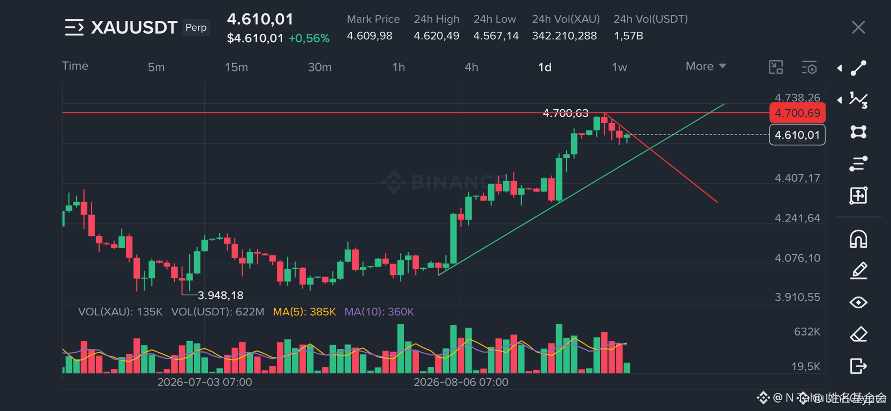Expand the line tool options arrow
This screenshot has height=411, width=891.
coord(839,68)
